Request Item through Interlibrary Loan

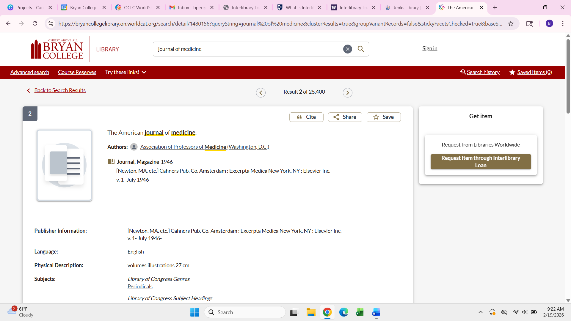point(481,162)
